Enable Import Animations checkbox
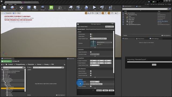This screenshot has height=97, width=172. coord(91,52)
